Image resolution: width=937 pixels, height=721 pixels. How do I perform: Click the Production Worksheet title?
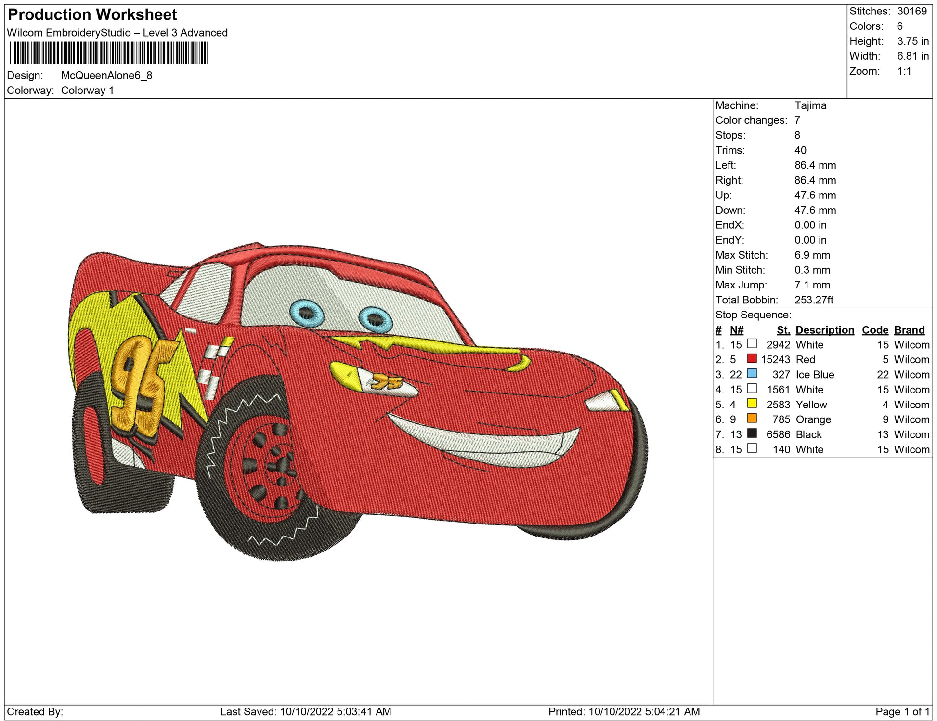click(x=92, y=14)
